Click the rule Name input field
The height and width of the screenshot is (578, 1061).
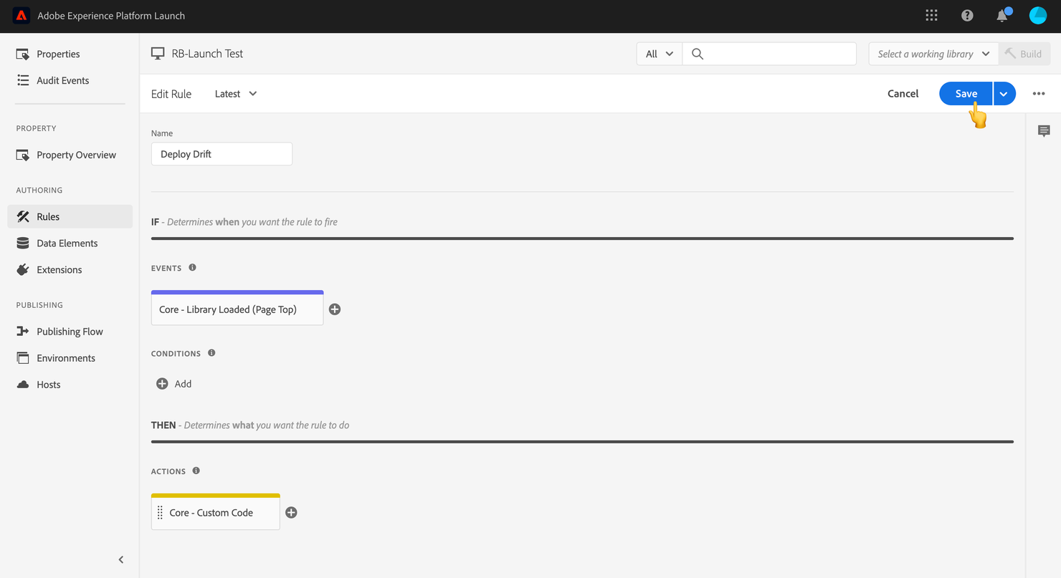point(222,154)
